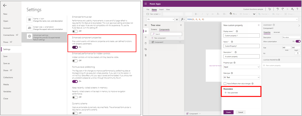
Task: Open the Data type dropdown
Action: [x=242, y=77]
